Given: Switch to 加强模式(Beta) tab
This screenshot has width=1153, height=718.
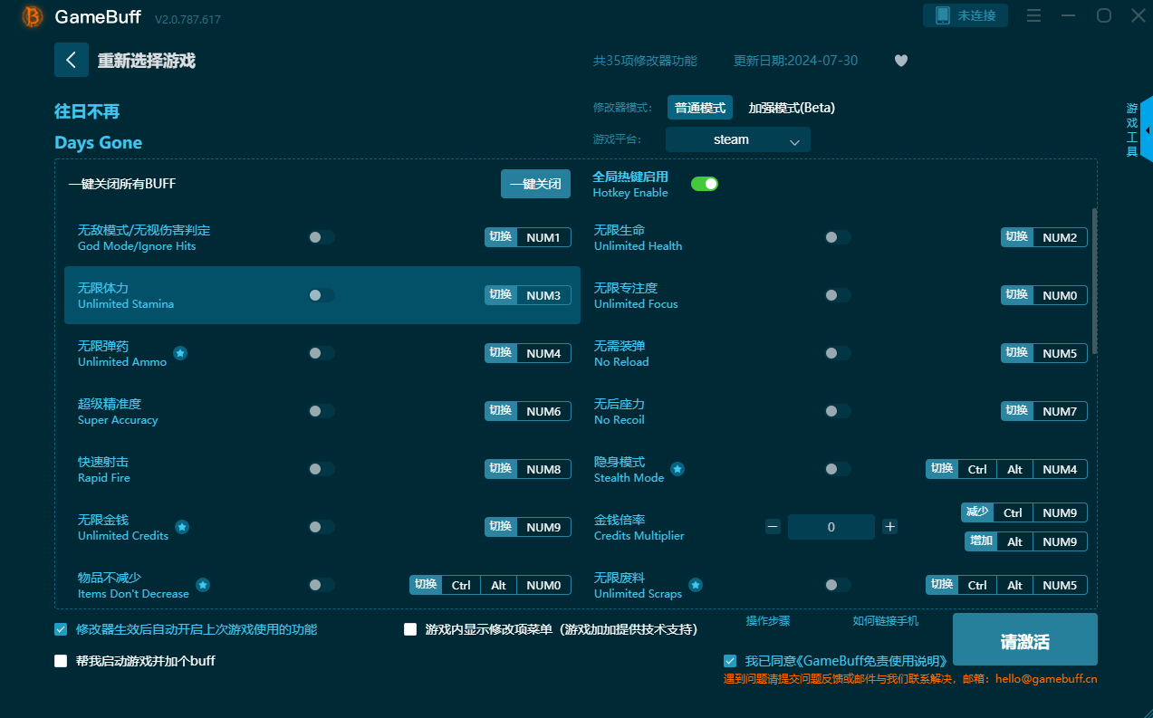Looking at the screenshot, I should click(x=792, y=108).
